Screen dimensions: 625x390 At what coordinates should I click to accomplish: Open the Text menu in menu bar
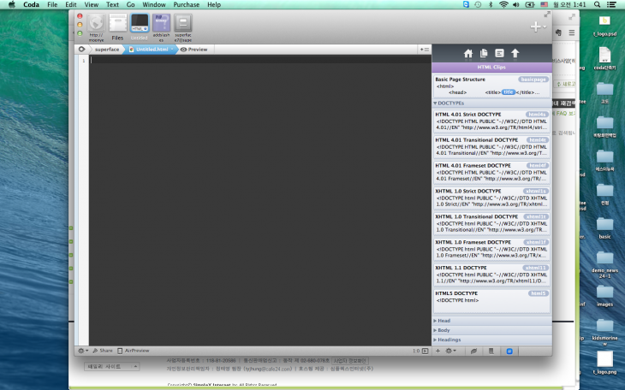click(x=112, y=4)
